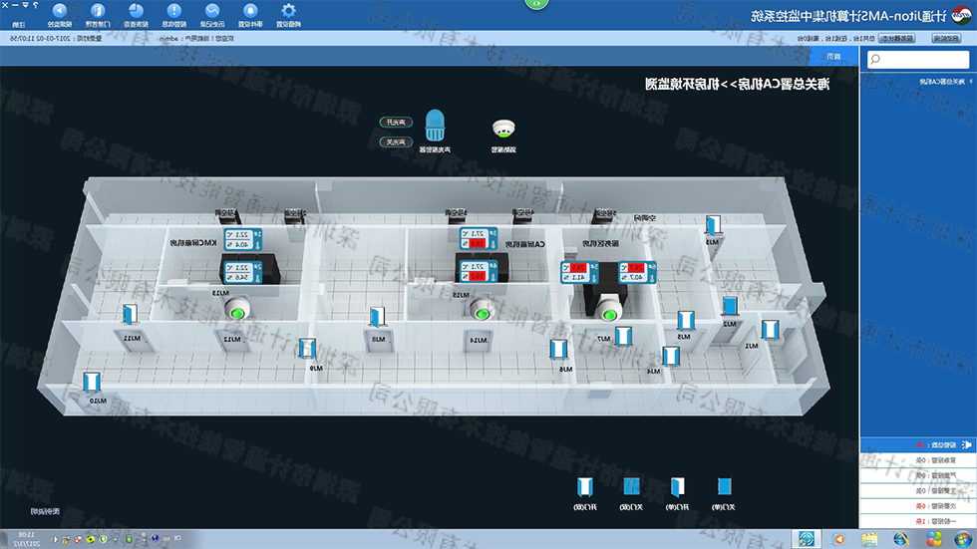Screen dimensions: 977x549
Task: Open the 视频监控 play icon
Action: (x=60, y=14)
